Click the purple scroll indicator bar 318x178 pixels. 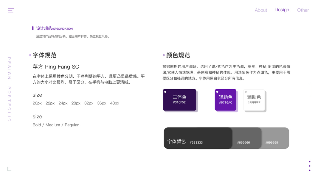[x=310, y=89]
